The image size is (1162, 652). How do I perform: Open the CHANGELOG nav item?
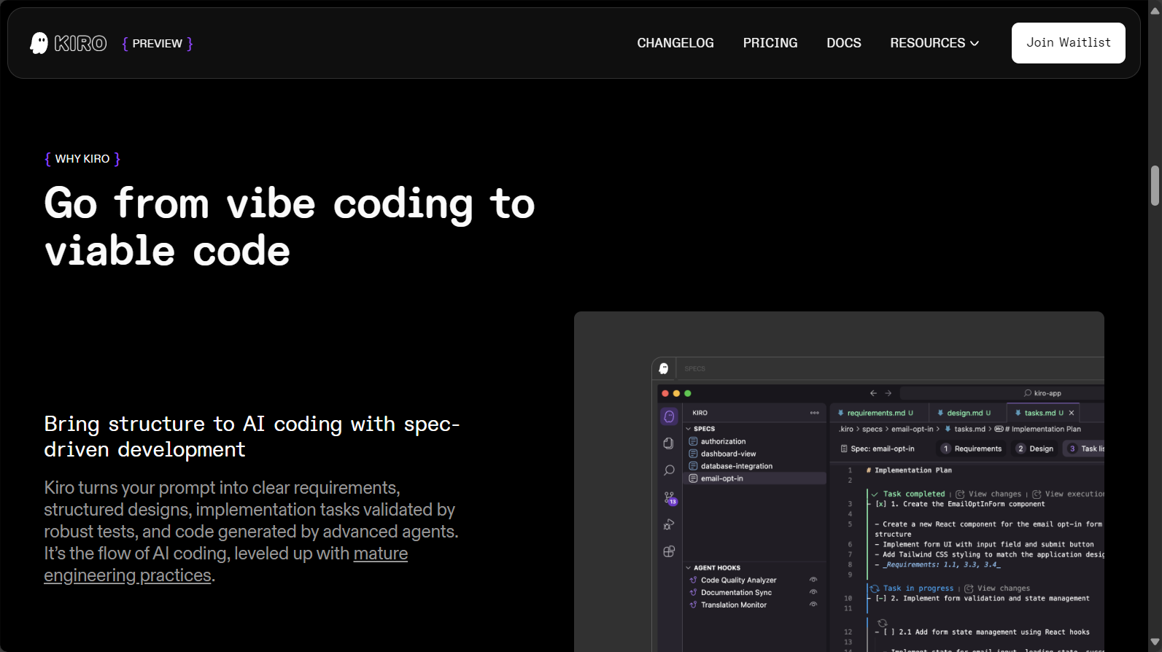[675, 43]
